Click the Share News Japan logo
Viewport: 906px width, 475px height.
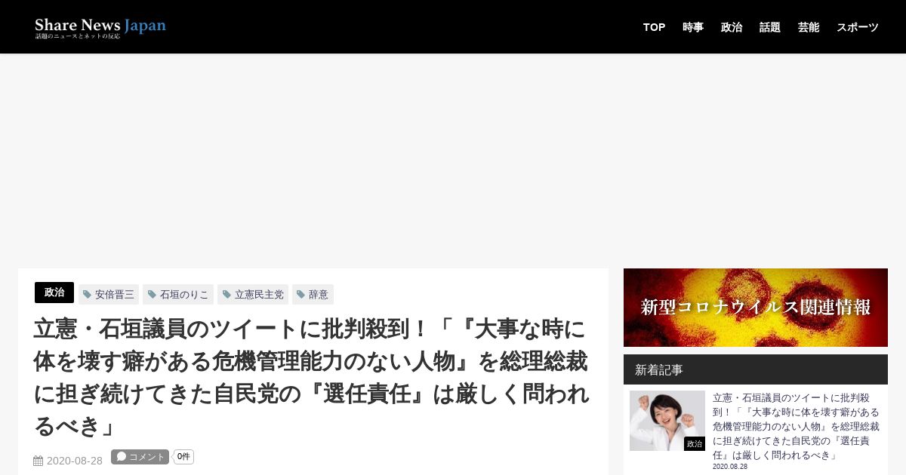pos(100,27)
